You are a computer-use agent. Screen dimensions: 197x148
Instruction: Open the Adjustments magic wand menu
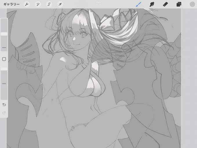[38, 4]
